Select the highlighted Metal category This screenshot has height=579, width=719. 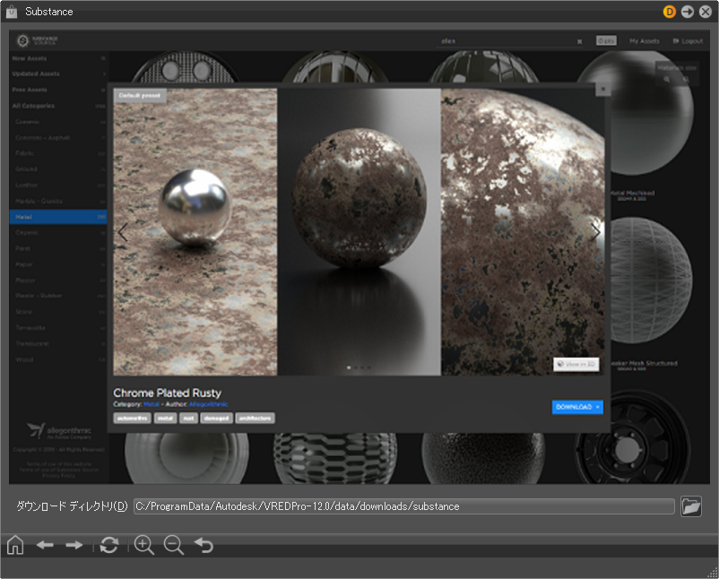(x=58, y=217)
